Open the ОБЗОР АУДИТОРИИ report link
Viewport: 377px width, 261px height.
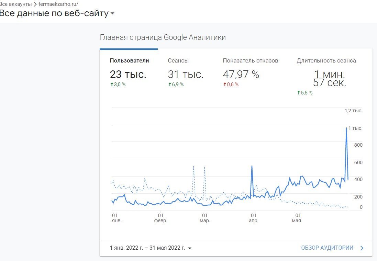click(x=327, y=248)
